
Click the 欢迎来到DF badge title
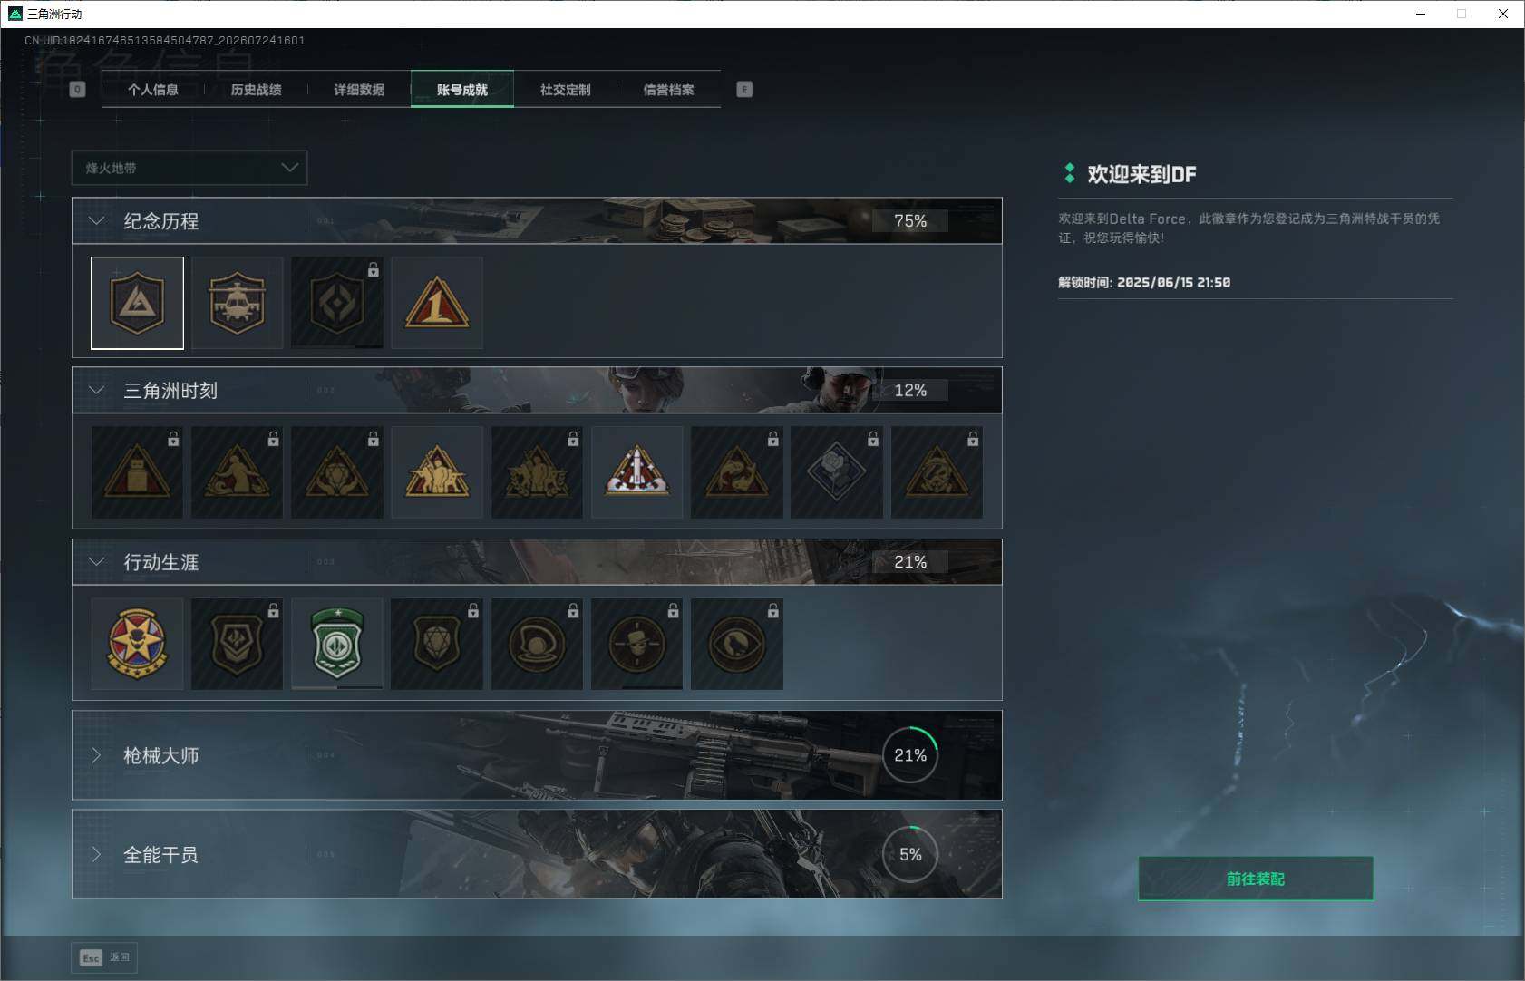pyautogui.click(x=1141, y=174)
